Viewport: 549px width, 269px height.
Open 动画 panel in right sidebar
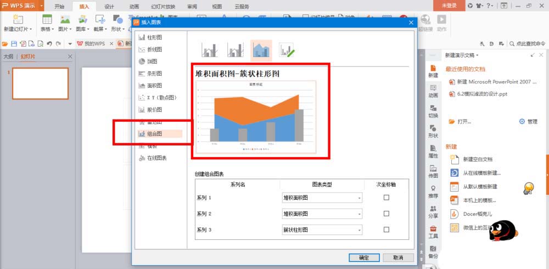[x=433, y=92]
